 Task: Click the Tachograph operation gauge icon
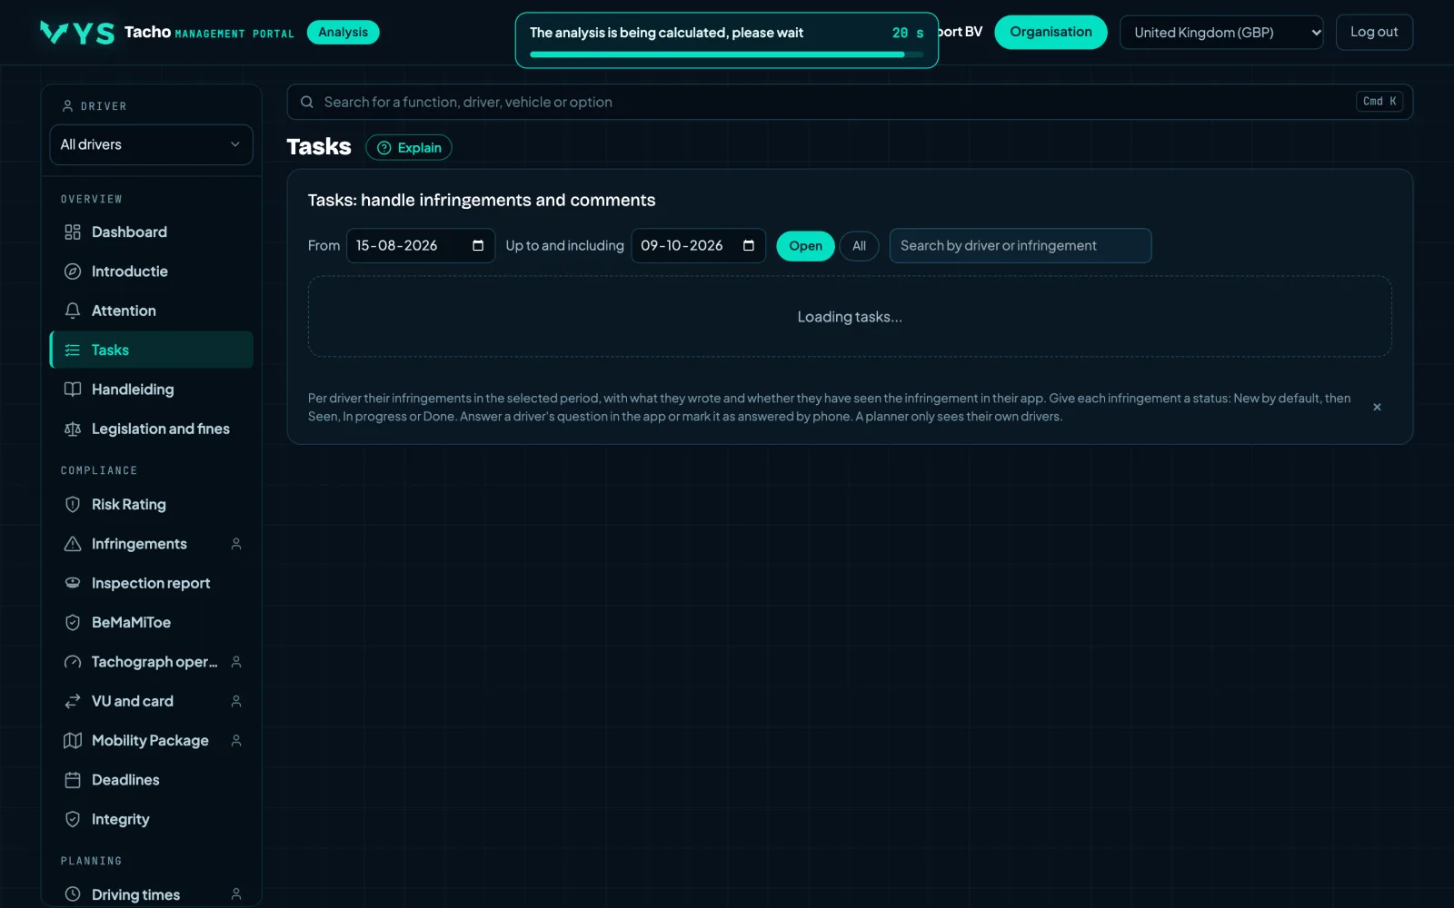click(x=73, y=662)
